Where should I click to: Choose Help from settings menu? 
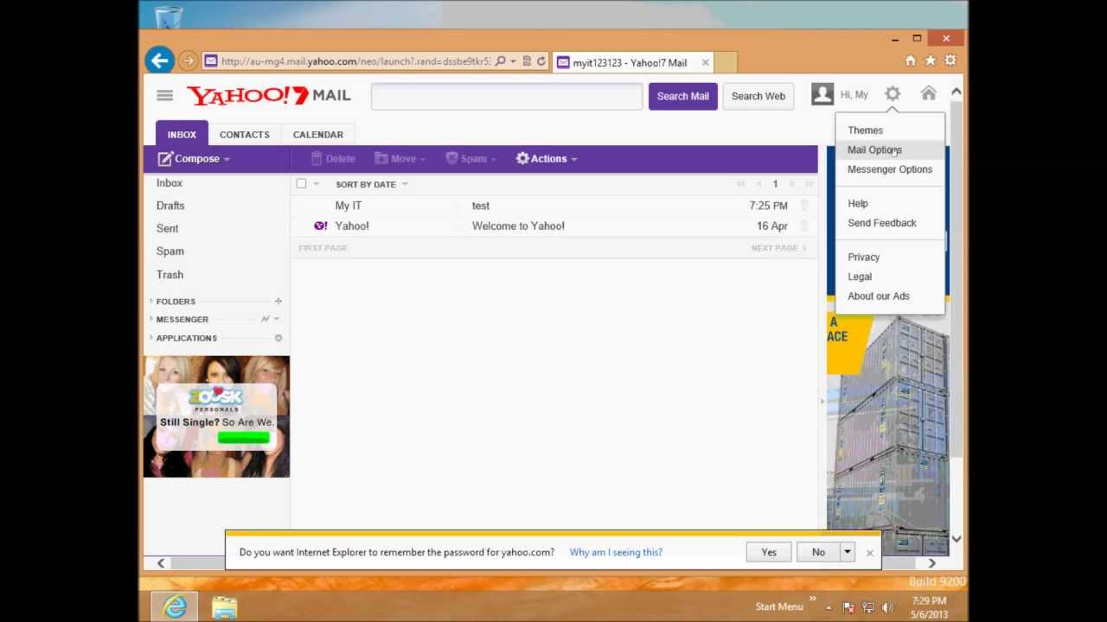[x=858, y=204]
